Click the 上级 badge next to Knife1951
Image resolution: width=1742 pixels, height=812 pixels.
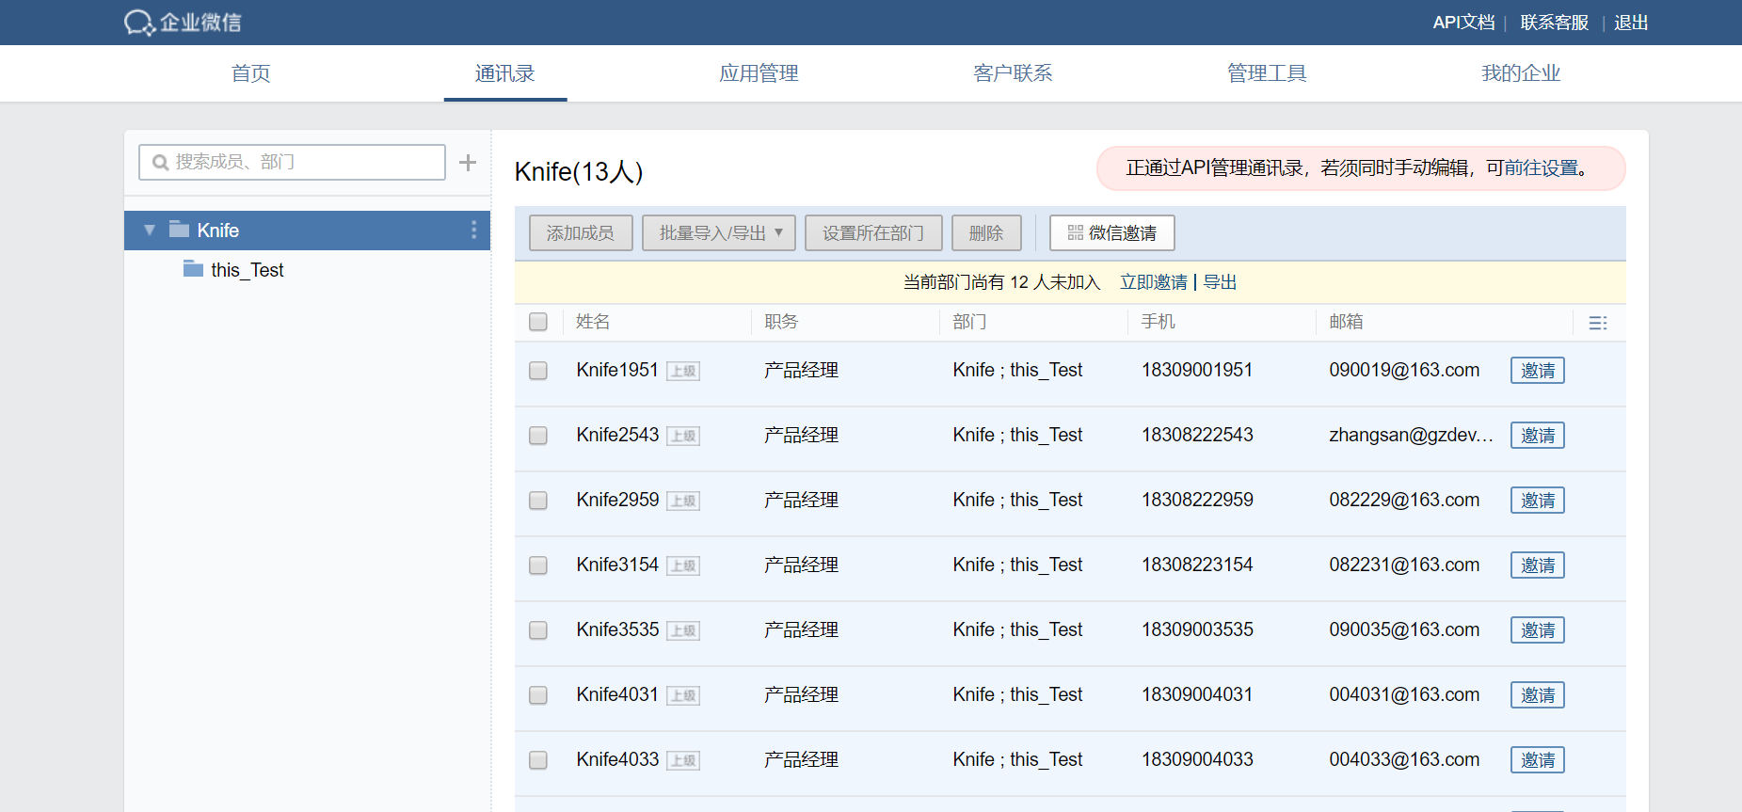coord(683,371)
